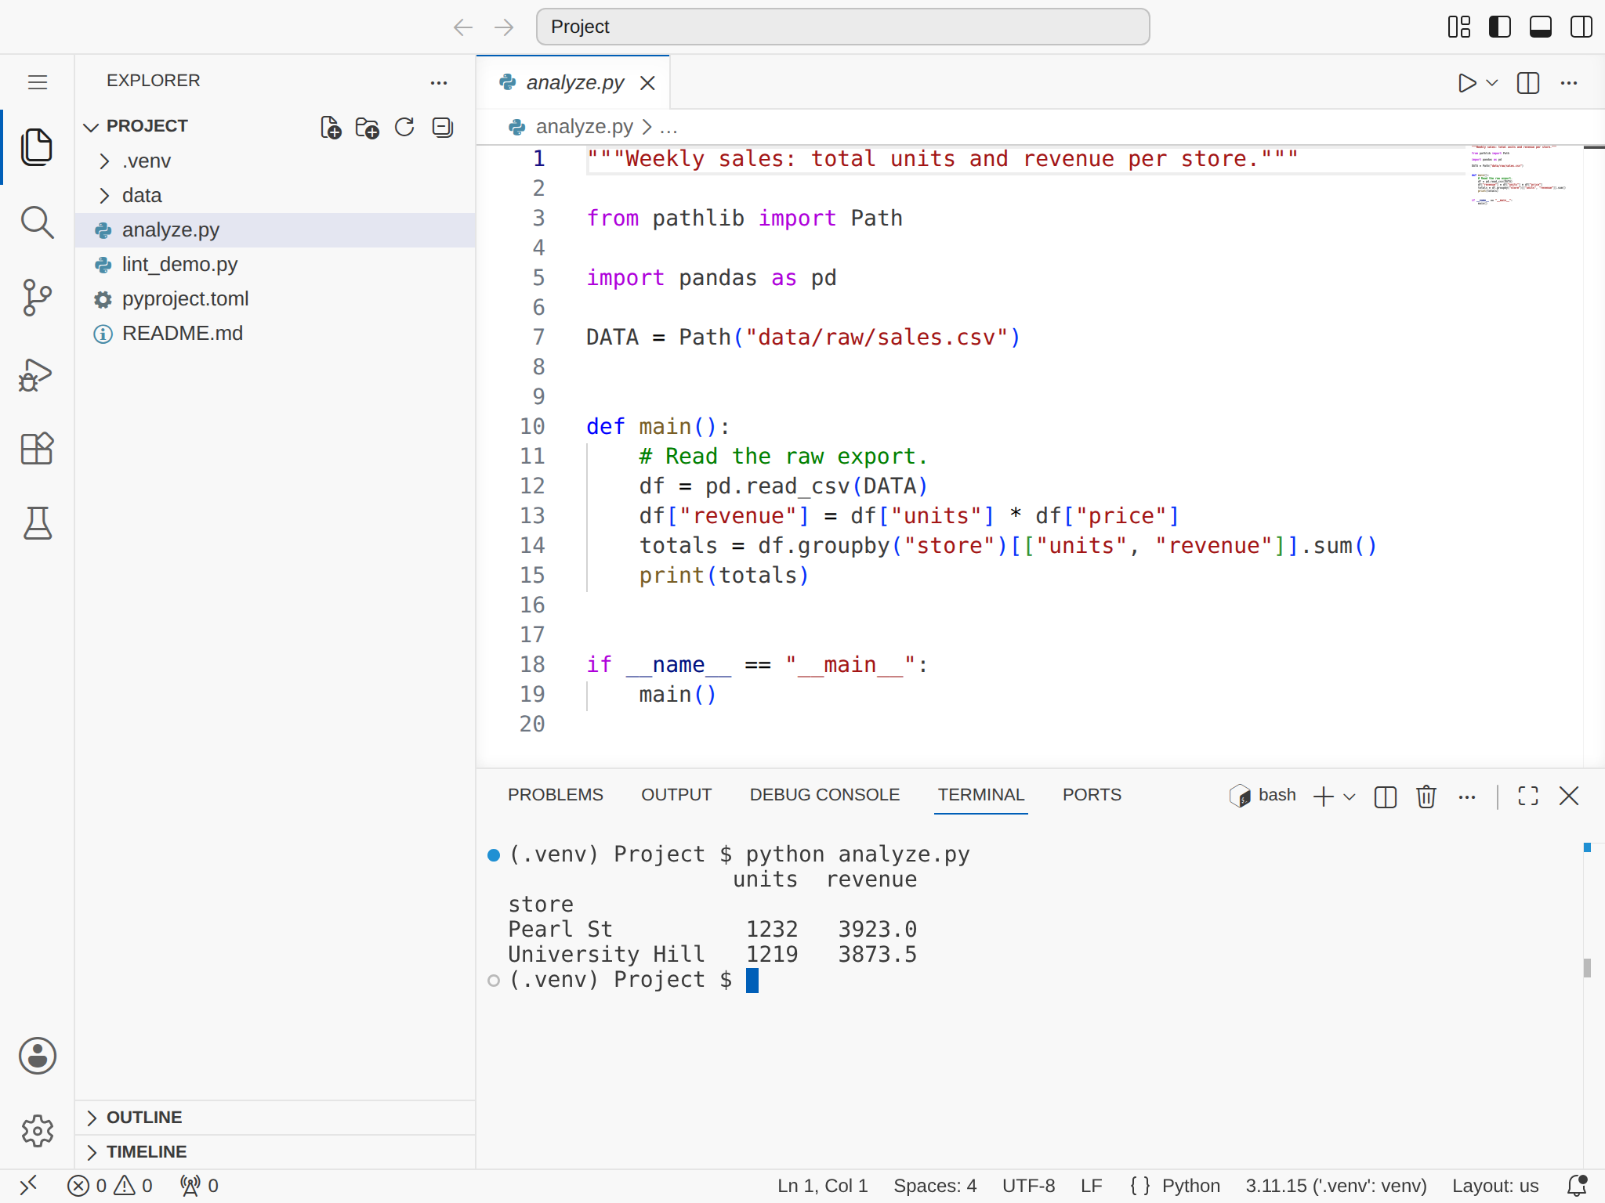Image resolution: width=1605 pixels, height=1203 pixels.
Task: Open terminal panel more actions
Action: 1467,797
